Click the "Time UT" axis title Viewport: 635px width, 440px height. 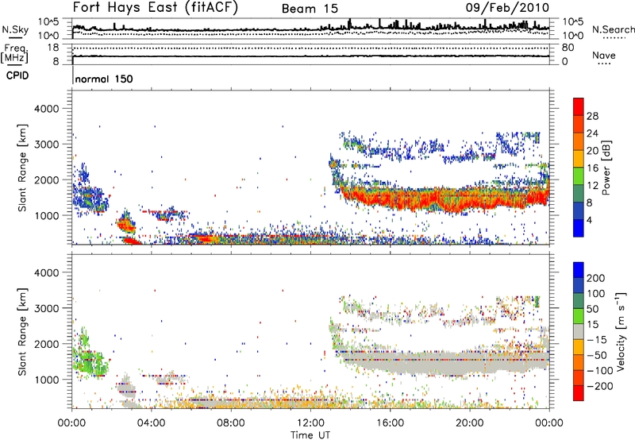tap(310, 435)
